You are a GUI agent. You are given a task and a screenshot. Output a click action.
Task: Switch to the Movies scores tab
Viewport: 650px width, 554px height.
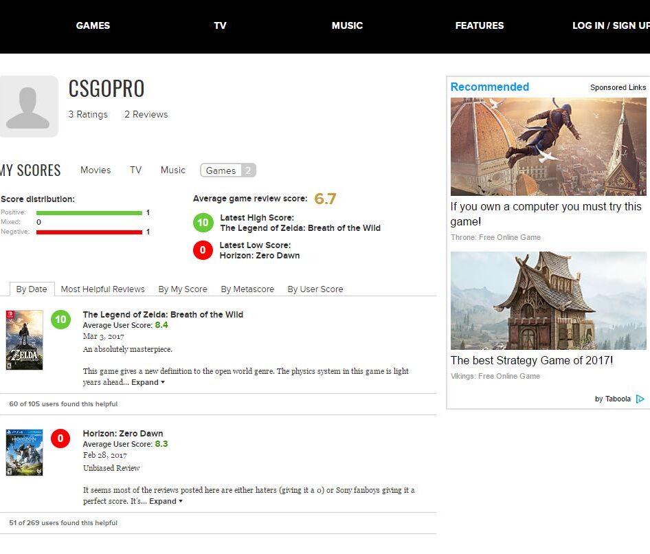(x=96, y=170)
